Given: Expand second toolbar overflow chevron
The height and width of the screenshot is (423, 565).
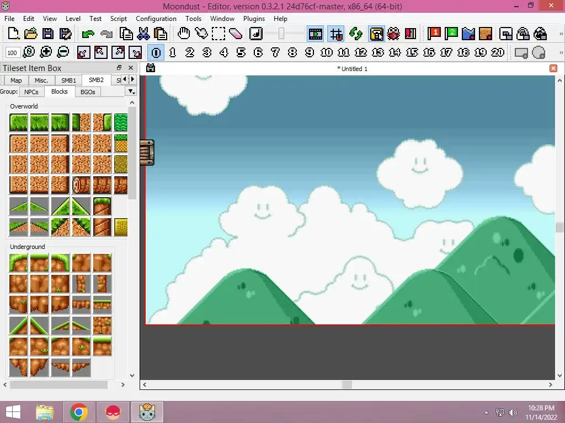Looking at the screenshot, I should pos(561,52).
